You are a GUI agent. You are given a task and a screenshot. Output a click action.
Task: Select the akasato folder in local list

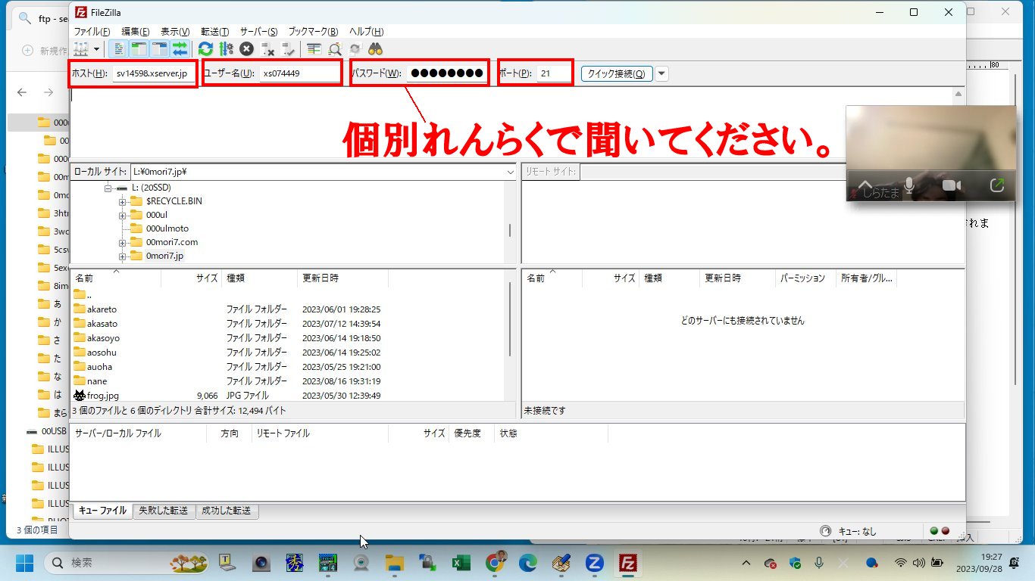102,324
